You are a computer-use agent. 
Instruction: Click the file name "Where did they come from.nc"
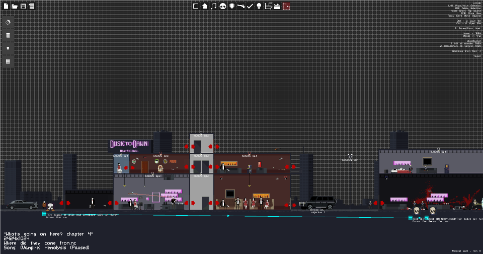click(40, 243)
